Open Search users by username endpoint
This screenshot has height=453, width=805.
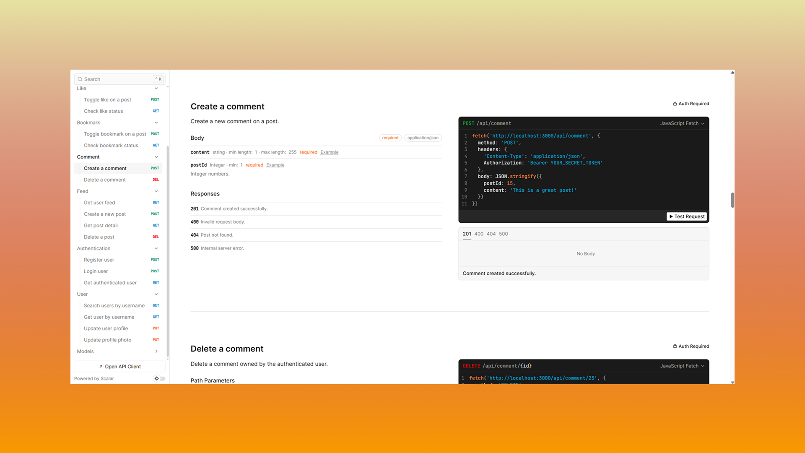[118, 306]
